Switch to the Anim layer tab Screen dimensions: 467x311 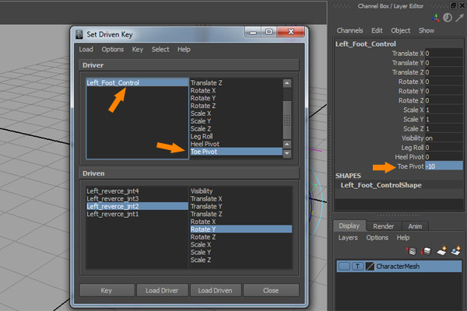tap(415, 226)
